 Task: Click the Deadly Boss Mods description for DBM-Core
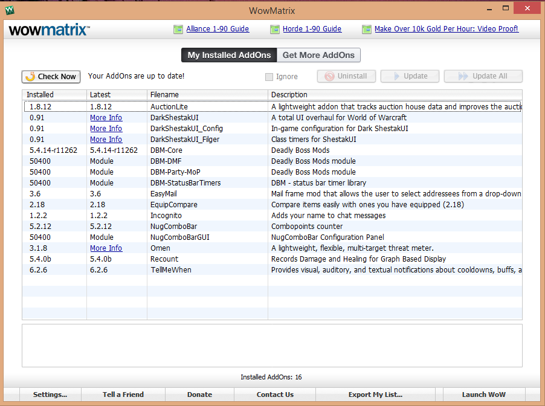tap(300, 150)
